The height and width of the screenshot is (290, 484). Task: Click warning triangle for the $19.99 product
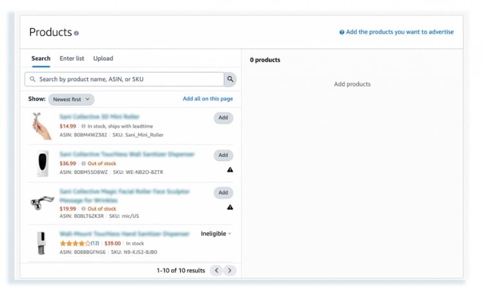tap(230, 208)
